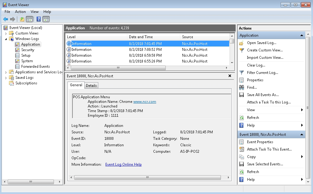The image size is (313, 194).
Task: Click the Open Saved Log folder icon
Action: (242, 43)
